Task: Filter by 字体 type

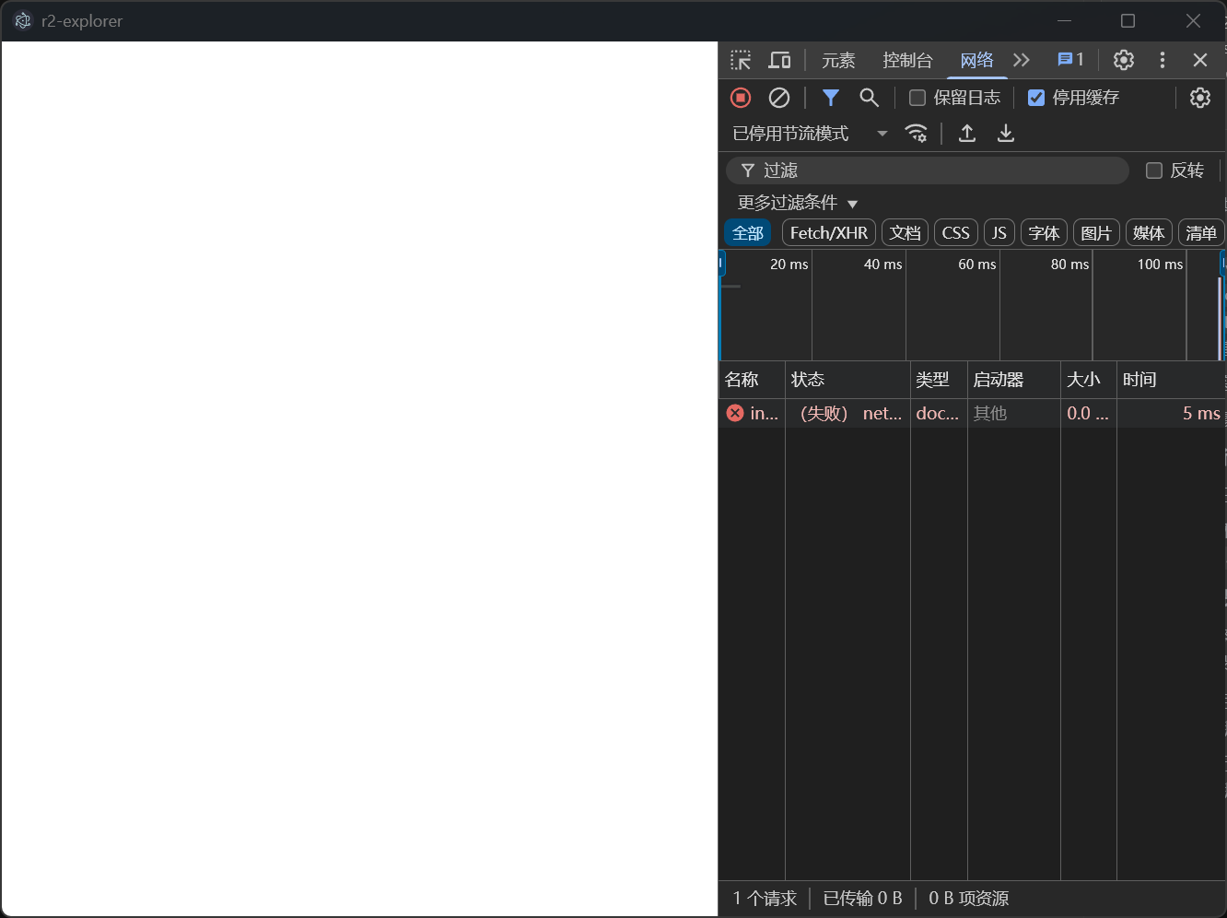Action: point(1044,233)
